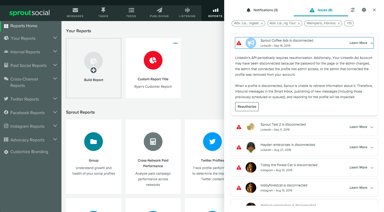Viewport: 384px width, 212px height.
Task: Click Learn More on tobbyforestcat
Action: pyautogui.click(x=358, y=188)
